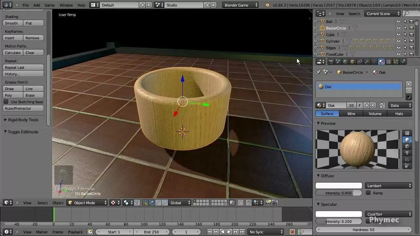The image size is (420, 236).
Task: Choose flat plane preview shape
Action: pyautogui.click(x=407, y=133)
